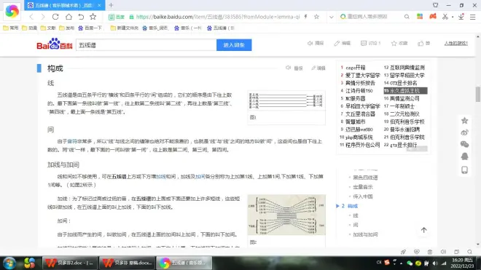
Task: Select the 五线谱 browser tab
Action: pos(64,5)
